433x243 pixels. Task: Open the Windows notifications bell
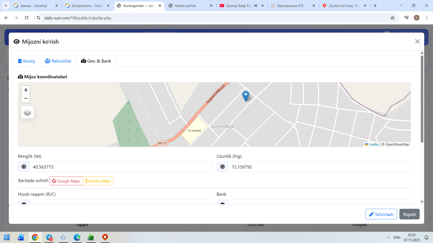pos(427,237)
